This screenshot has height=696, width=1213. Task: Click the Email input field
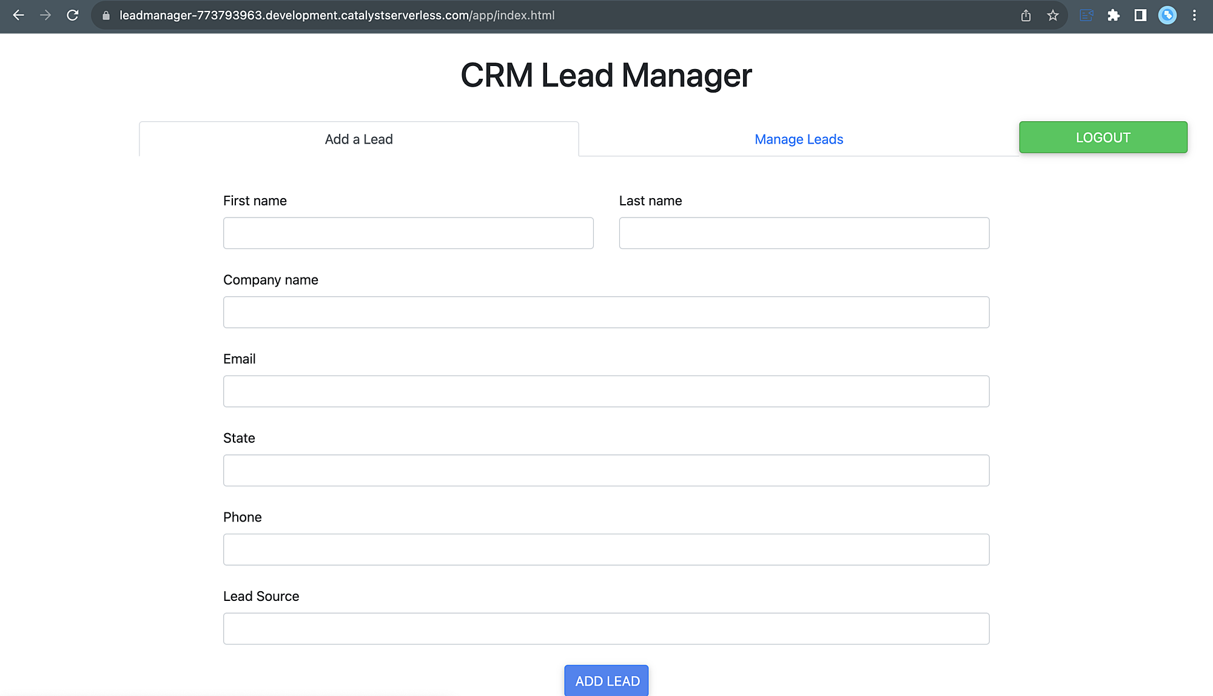point(606,391)
